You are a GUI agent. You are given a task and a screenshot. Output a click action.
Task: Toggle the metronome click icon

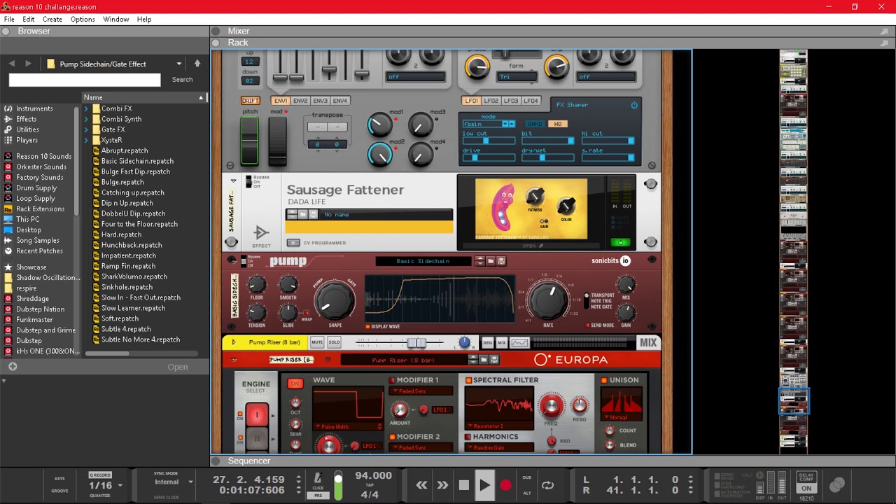[x=318, y=479]
